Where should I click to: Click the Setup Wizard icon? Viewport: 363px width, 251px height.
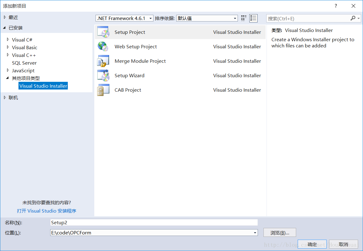103,75
